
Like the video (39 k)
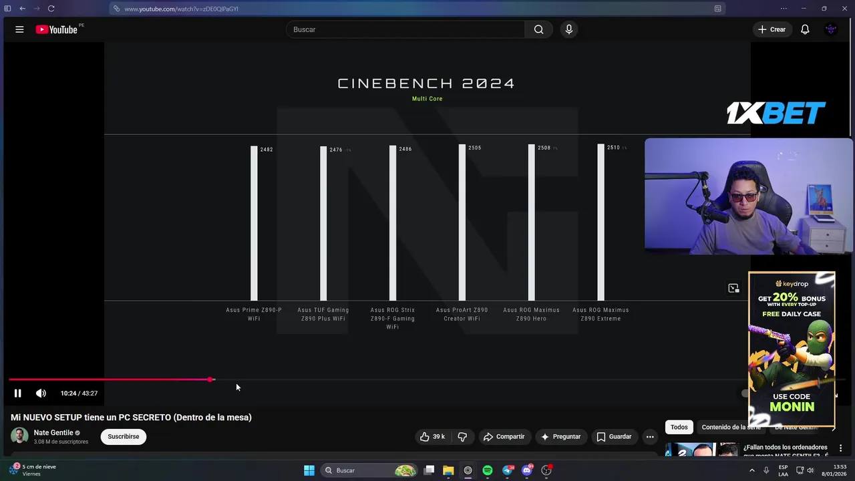[432, 437]
